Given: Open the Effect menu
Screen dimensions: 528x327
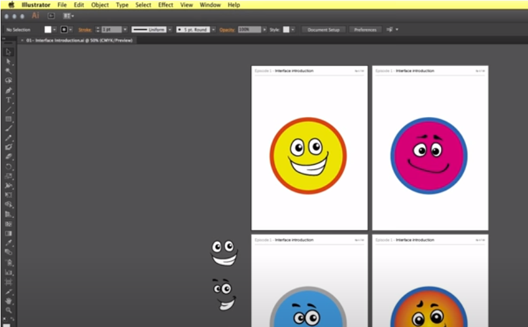Looking at the screenshot, I should [x=166, y=5].
